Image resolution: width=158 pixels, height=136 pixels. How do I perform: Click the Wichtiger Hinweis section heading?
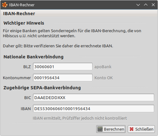point(24,23)
